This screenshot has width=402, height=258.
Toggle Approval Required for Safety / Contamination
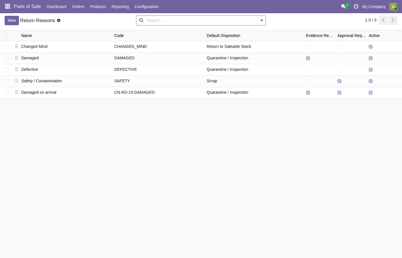(339, 81)
